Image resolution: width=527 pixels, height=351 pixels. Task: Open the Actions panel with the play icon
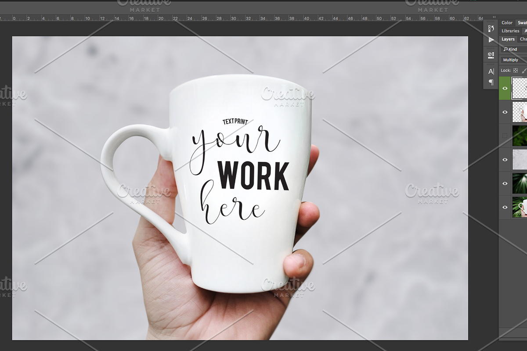[492, 39]
